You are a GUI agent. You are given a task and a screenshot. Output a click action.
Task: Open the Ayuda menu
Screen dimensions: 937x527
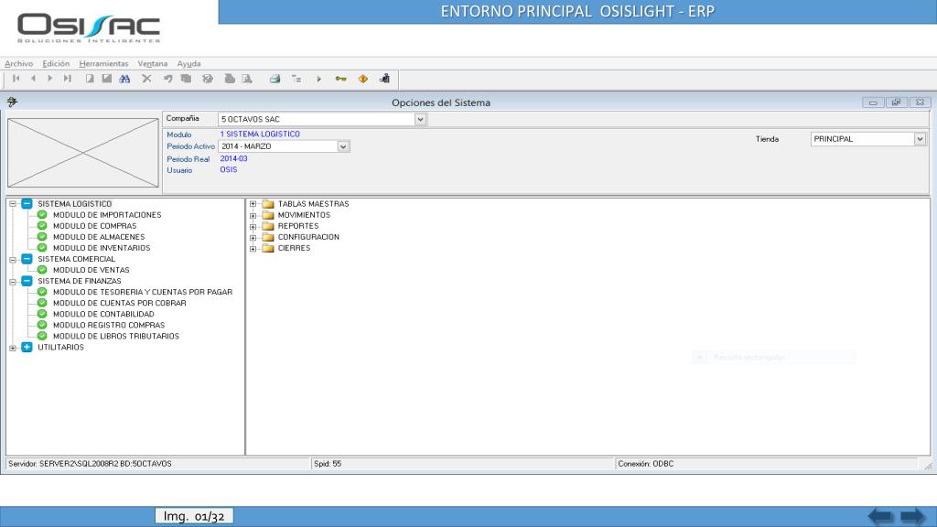pyautogui.click(x=188, y=63)
